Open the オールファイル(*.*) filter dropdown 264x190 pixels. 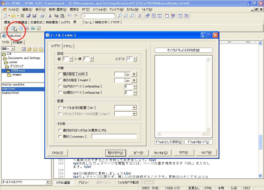[x=48, y=182]
